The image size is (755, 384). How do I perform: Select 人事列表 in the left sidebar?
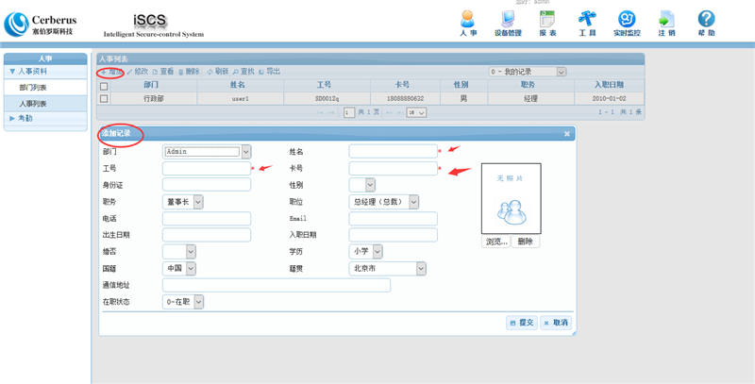(x=33, y=104)
